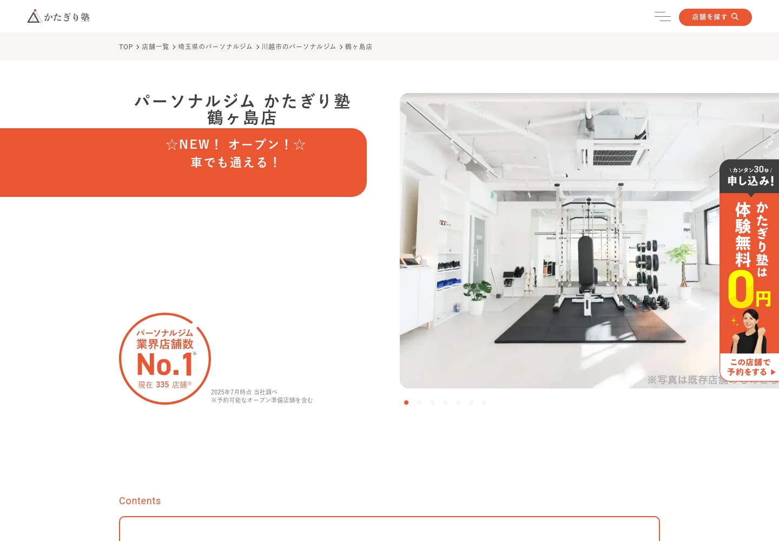Click the カンタン30秒 申し込み！ tab
Viewport: 779px width, 541px height.
(750, 176)
